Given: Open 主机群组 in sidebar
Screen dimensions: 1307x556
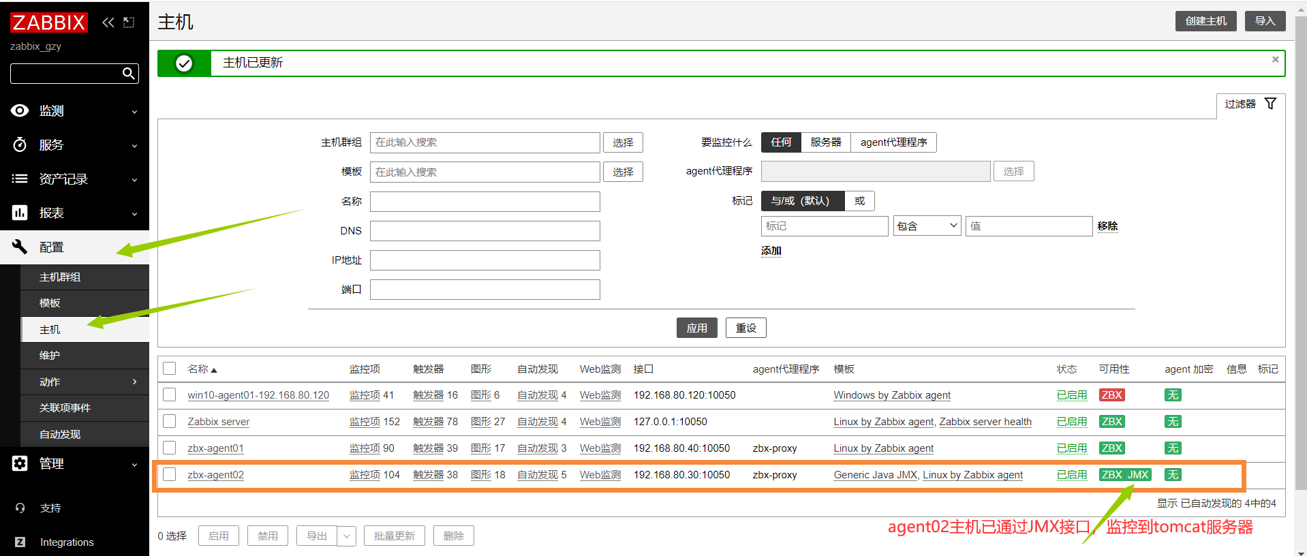Looking at the screenshot, I should point(84,277).
